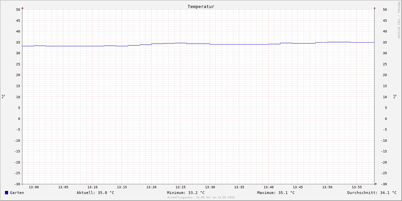Screen dimensions: 402x201
Task: Click the Aktuell: 35.0 °C value
Action: click(x=95, y=193)
